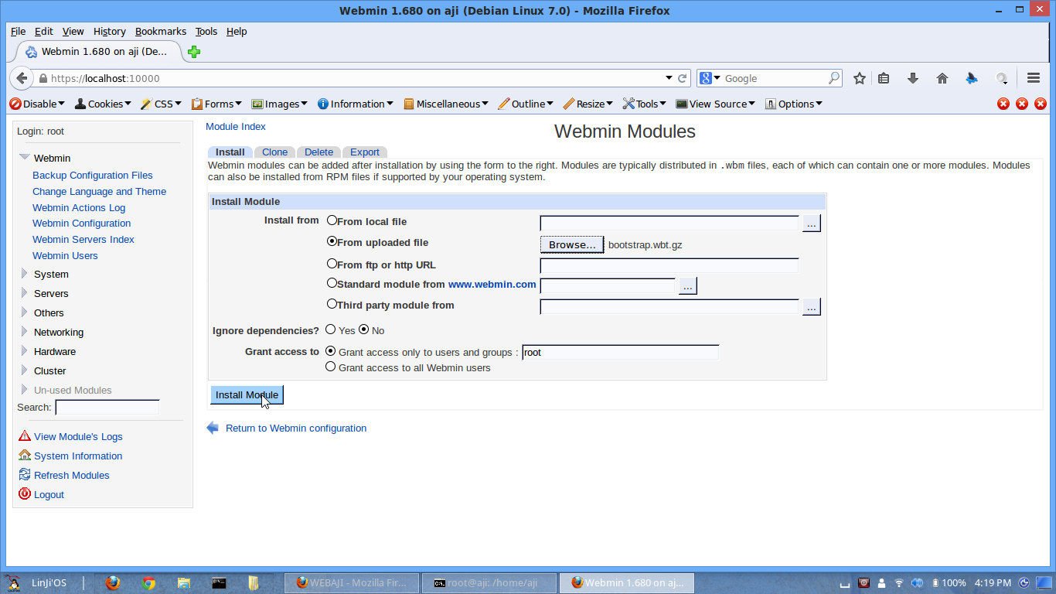Click the System Information house icon
Viewport: 1056px width, 594px height.
tap(25, 456)
